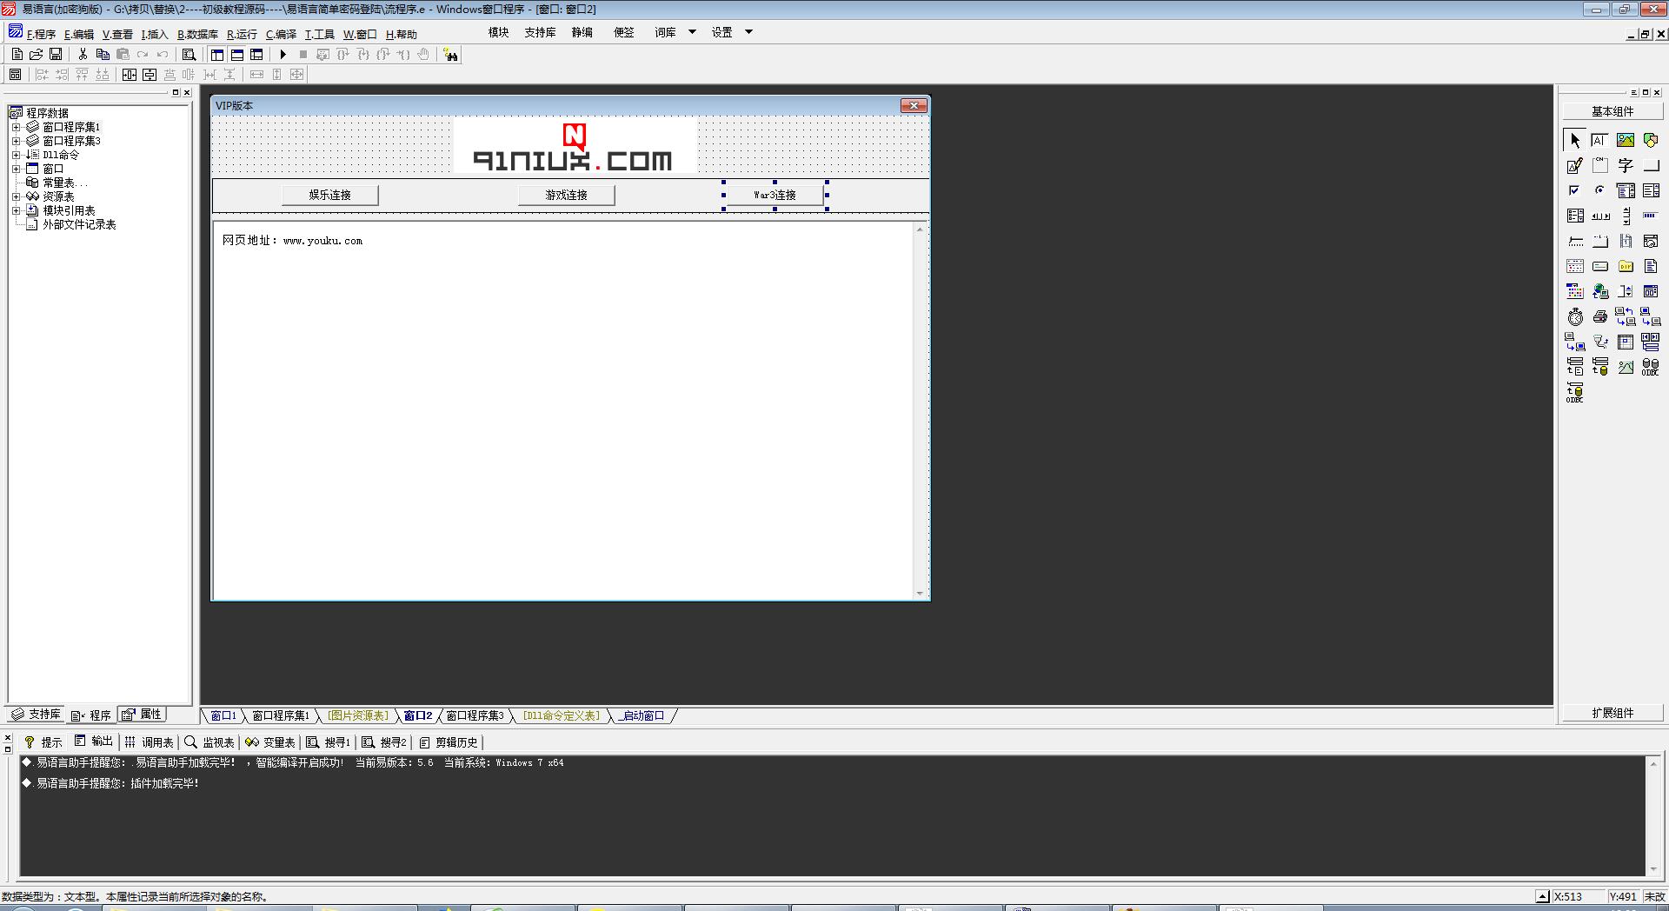
Task: Click output panel scrollbar down arrow
Action: click(1652, 869)
